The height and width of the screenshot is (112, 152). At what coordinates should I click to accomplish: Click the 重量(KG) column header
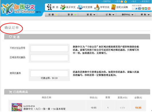(x=122, y=98)
